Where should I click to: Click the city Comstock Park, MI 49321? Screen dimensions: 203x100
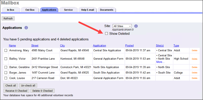point(76,67)
